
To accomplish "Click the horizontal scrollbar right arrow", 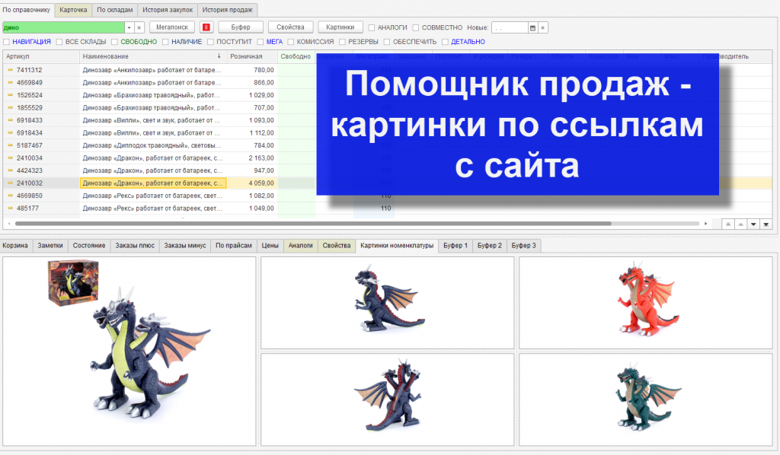I will tap(705, 224).
